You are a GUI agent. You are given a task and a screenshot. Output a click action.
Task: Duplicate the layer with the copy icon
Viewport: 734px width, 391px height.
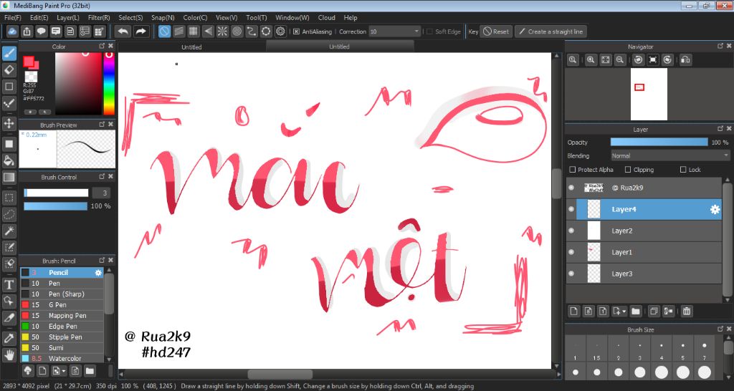coord(654,311)
